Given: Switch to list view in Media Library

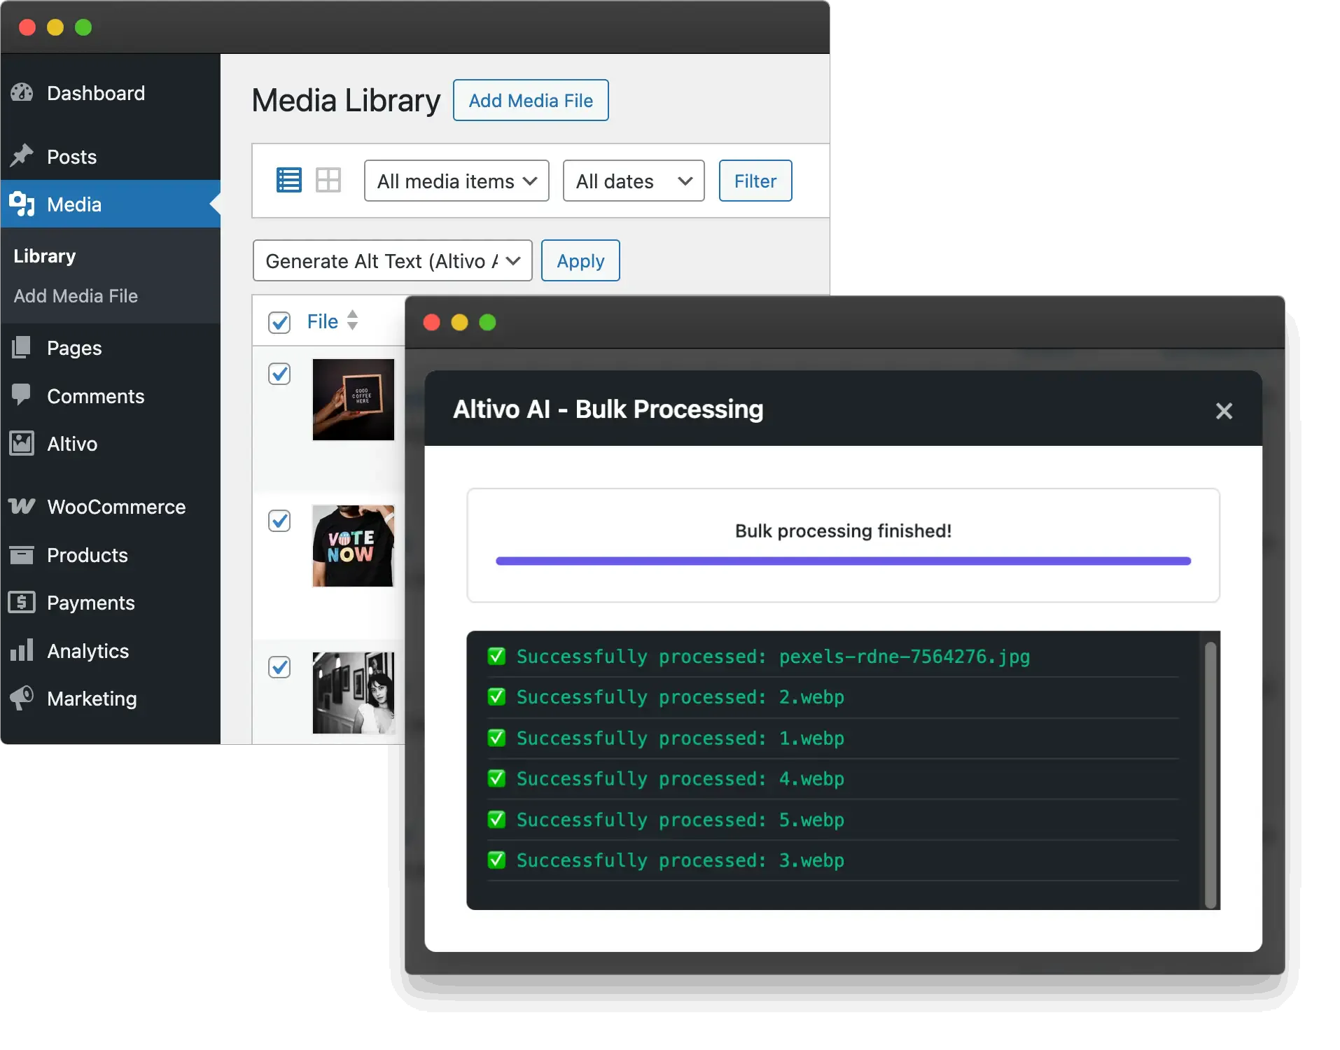Looking at the screenshot, I should pos(288,181).
